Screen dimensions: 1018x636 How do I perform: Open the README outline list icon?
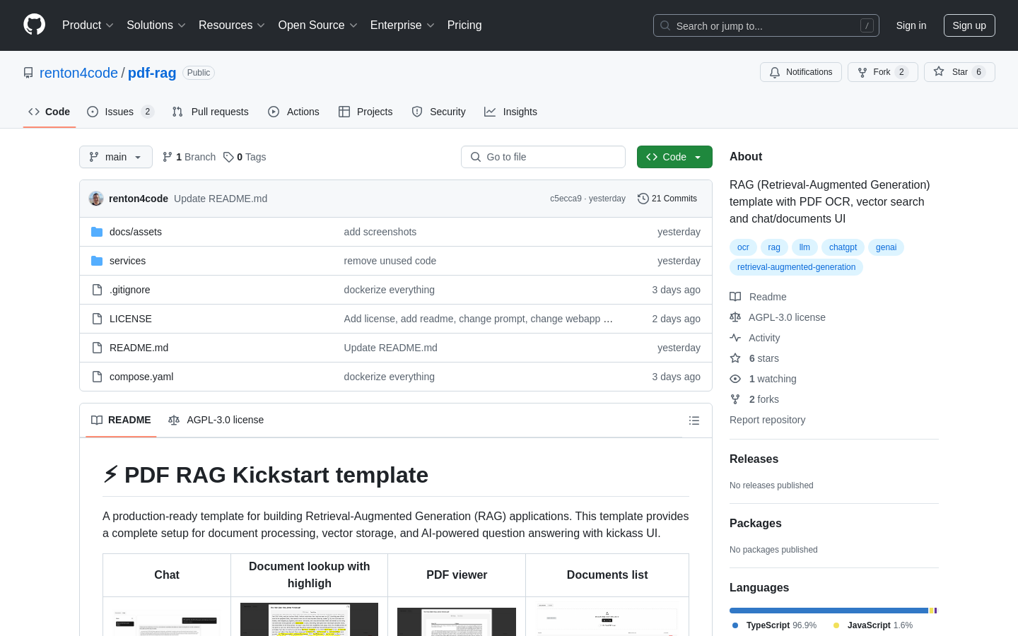click(694, 420)
